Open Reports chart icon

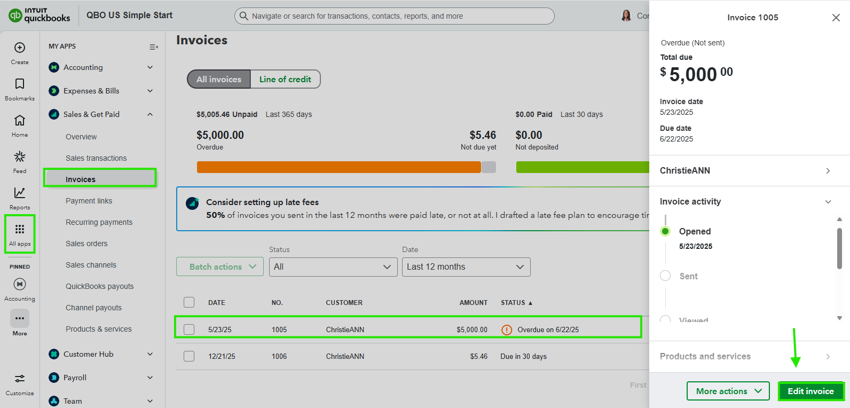(20, 193)
